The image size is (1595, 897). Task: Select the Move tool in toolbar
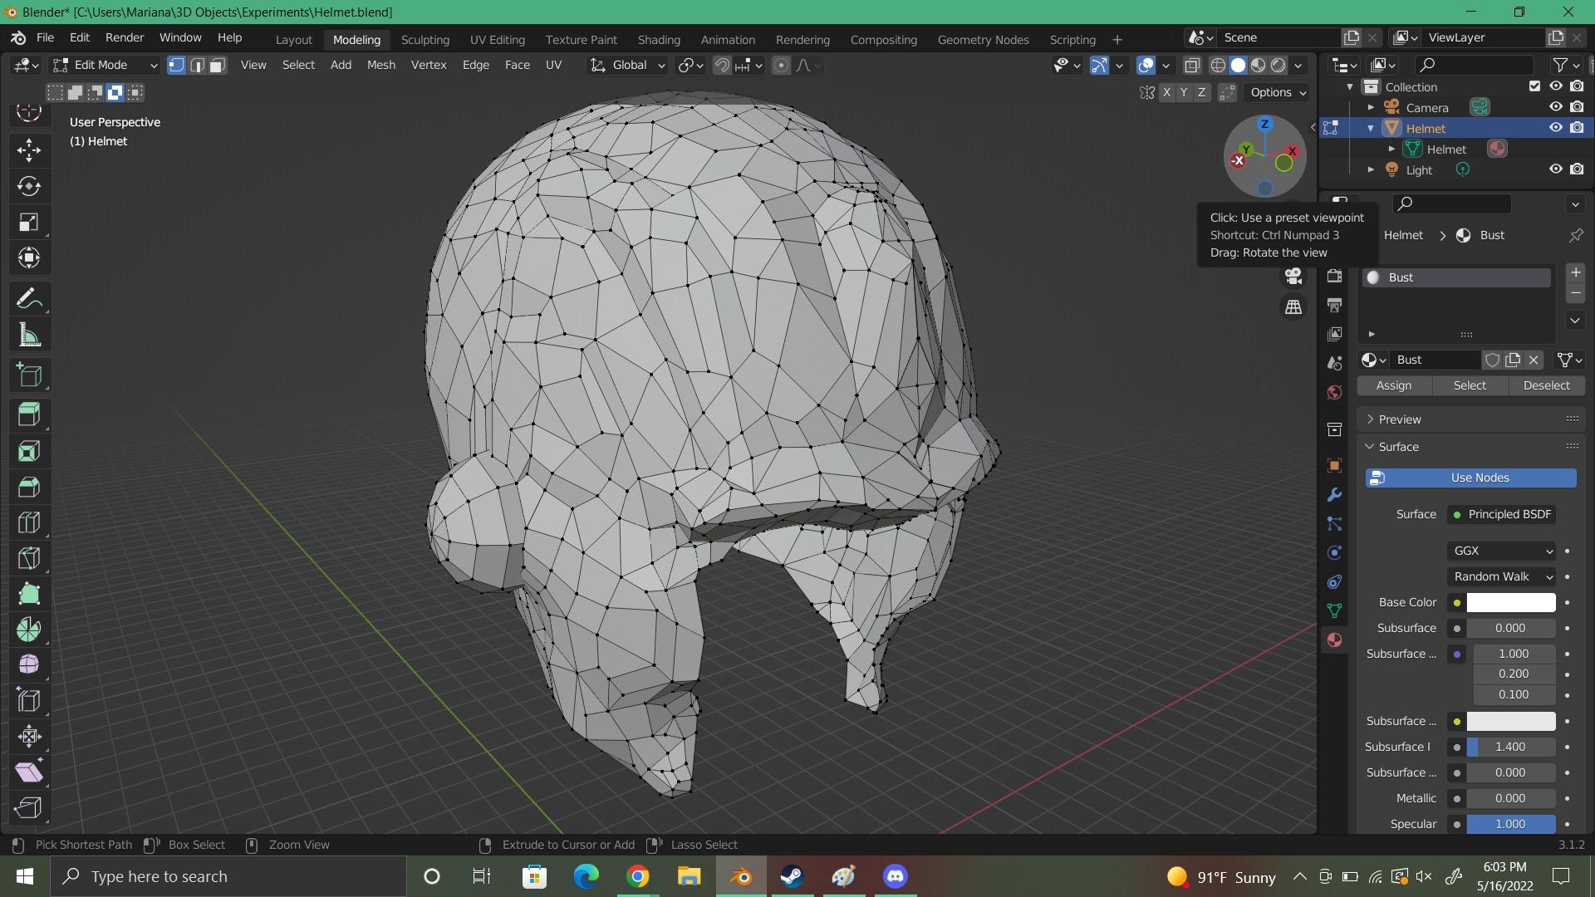(x=29, y=150)
